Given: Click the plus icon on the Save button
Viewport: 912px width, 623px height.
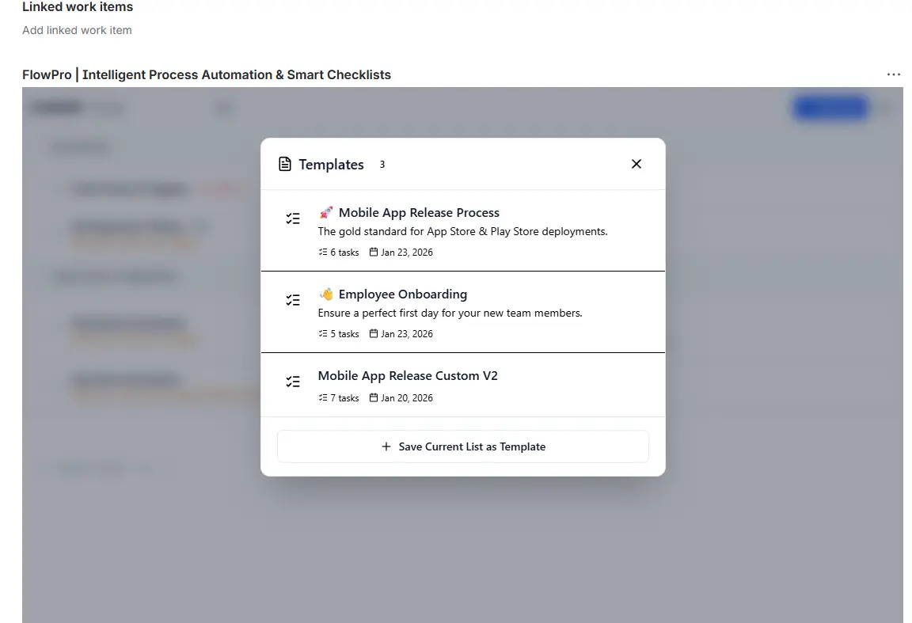Looking at the screenshot, I should tap(386, 446).
